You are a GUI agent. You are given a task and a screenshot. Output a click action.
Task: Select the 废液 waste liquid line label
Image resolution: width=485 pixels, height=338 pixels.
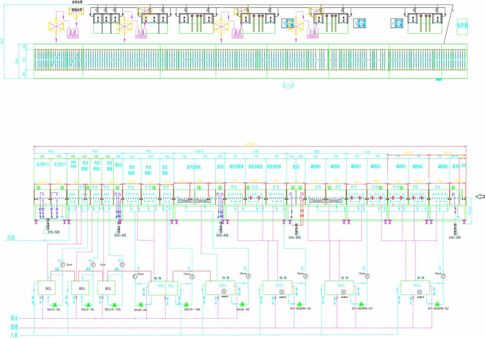[15, 327]
